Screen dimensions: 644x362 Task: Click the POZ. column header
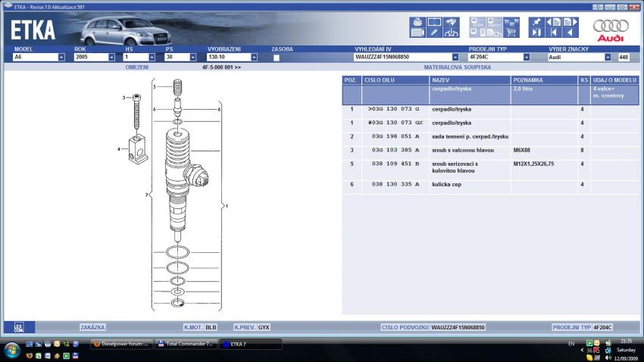[x=352, y=80]
